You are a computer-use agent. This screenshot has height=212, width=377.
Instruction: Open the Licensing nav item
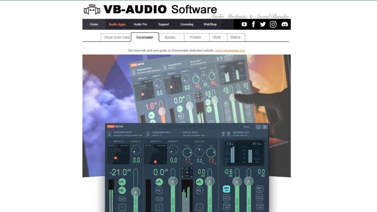point(187,24)
